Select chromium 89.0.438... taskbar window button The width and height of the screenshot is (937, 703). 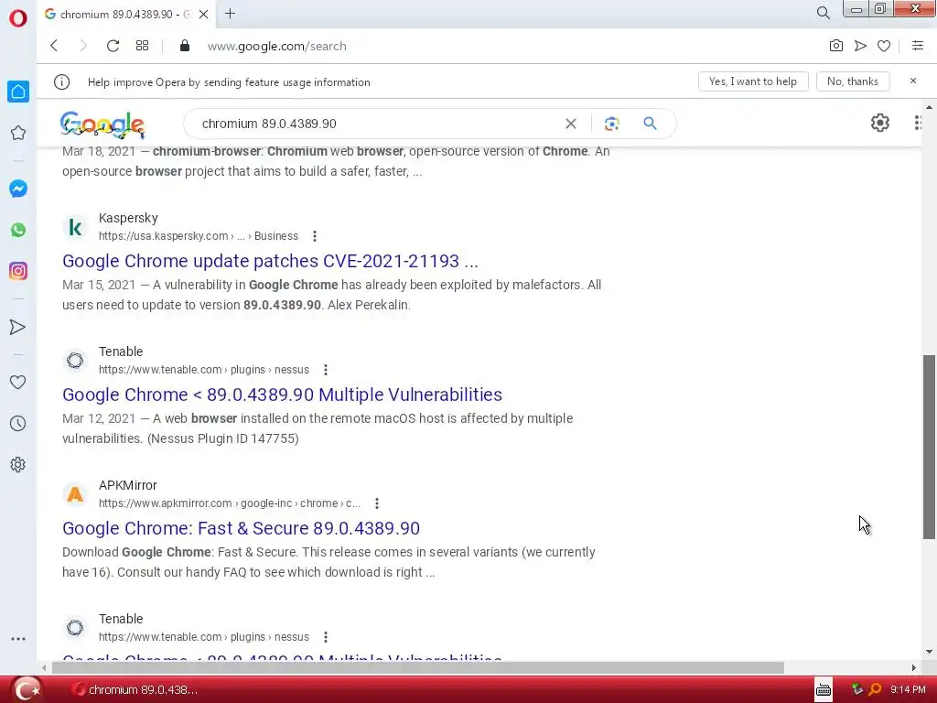pyautogui.click(x=135, y=690)
